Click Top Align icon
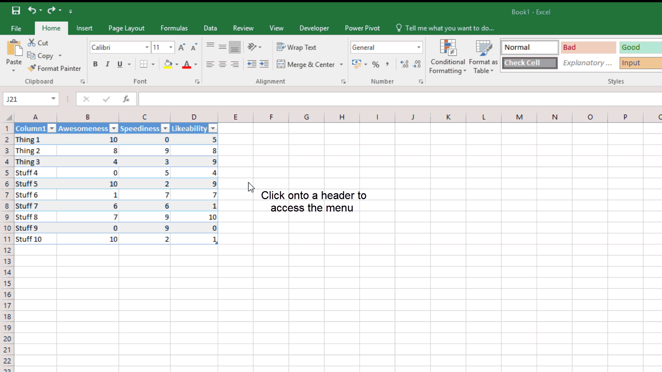Screen dimensions: 662x372 coord(210,47)
